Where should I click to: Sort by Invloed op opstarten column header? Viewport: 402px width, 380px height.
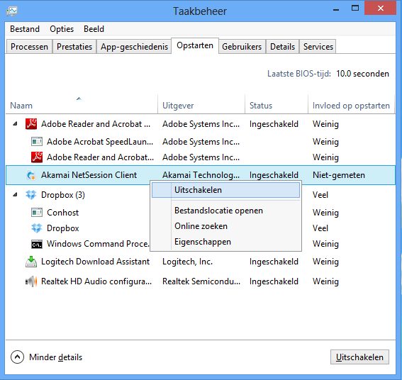pyautogui.click(x=351, y=106)
